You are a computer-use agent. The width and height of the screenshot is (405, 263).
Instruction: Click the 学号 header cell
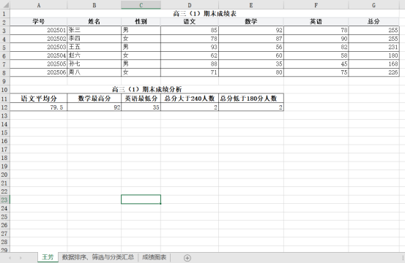pyautogui.click(x=39, y=22)
